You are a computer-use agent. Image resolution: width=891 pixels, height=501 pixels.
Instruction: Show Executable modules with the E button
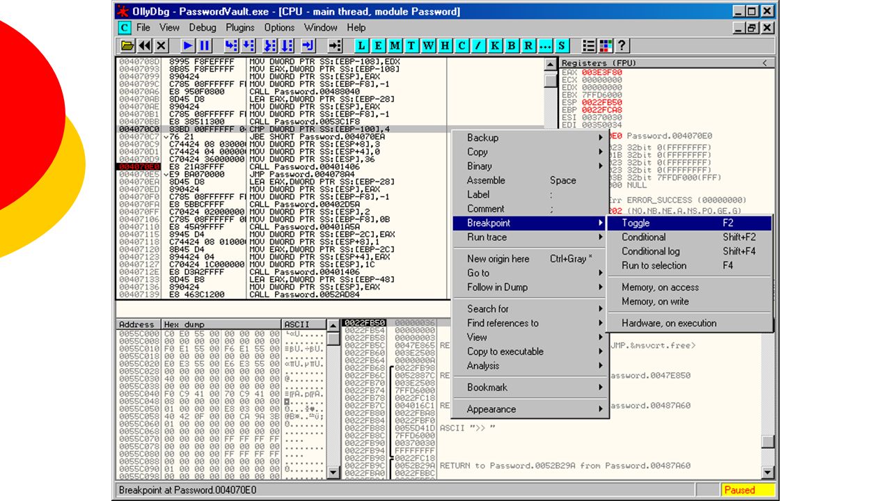[x=378, y=45]
